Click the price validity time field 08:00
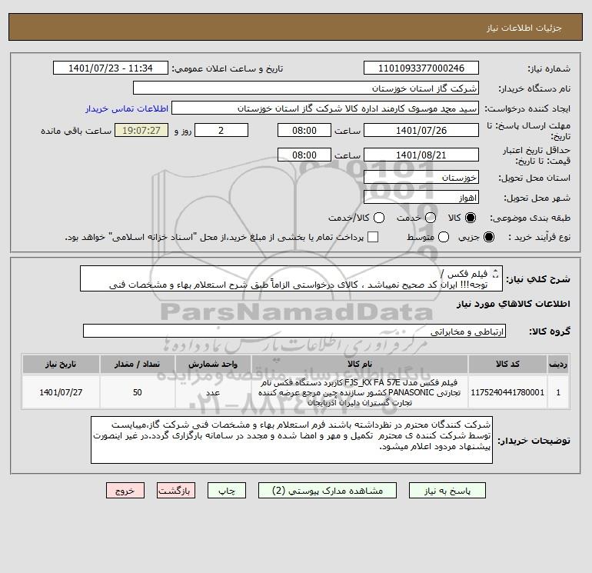 (x=304, y=155)
